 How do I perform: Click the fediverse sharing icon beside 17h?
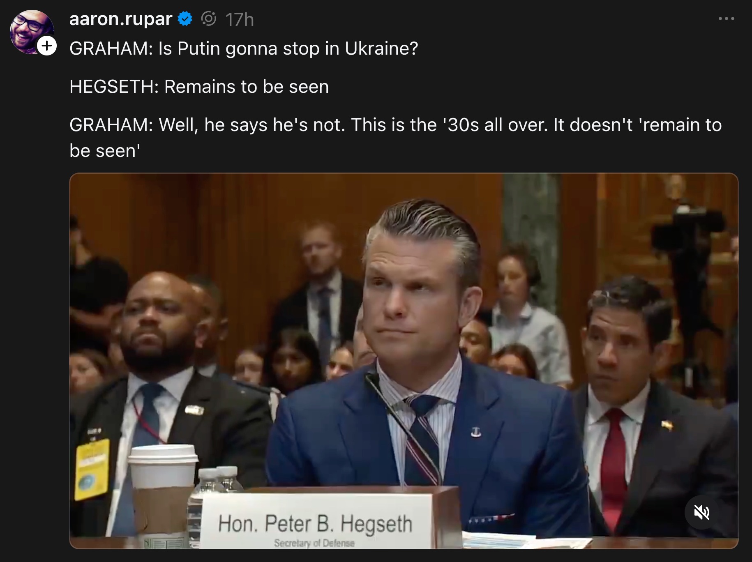(209, 19)
